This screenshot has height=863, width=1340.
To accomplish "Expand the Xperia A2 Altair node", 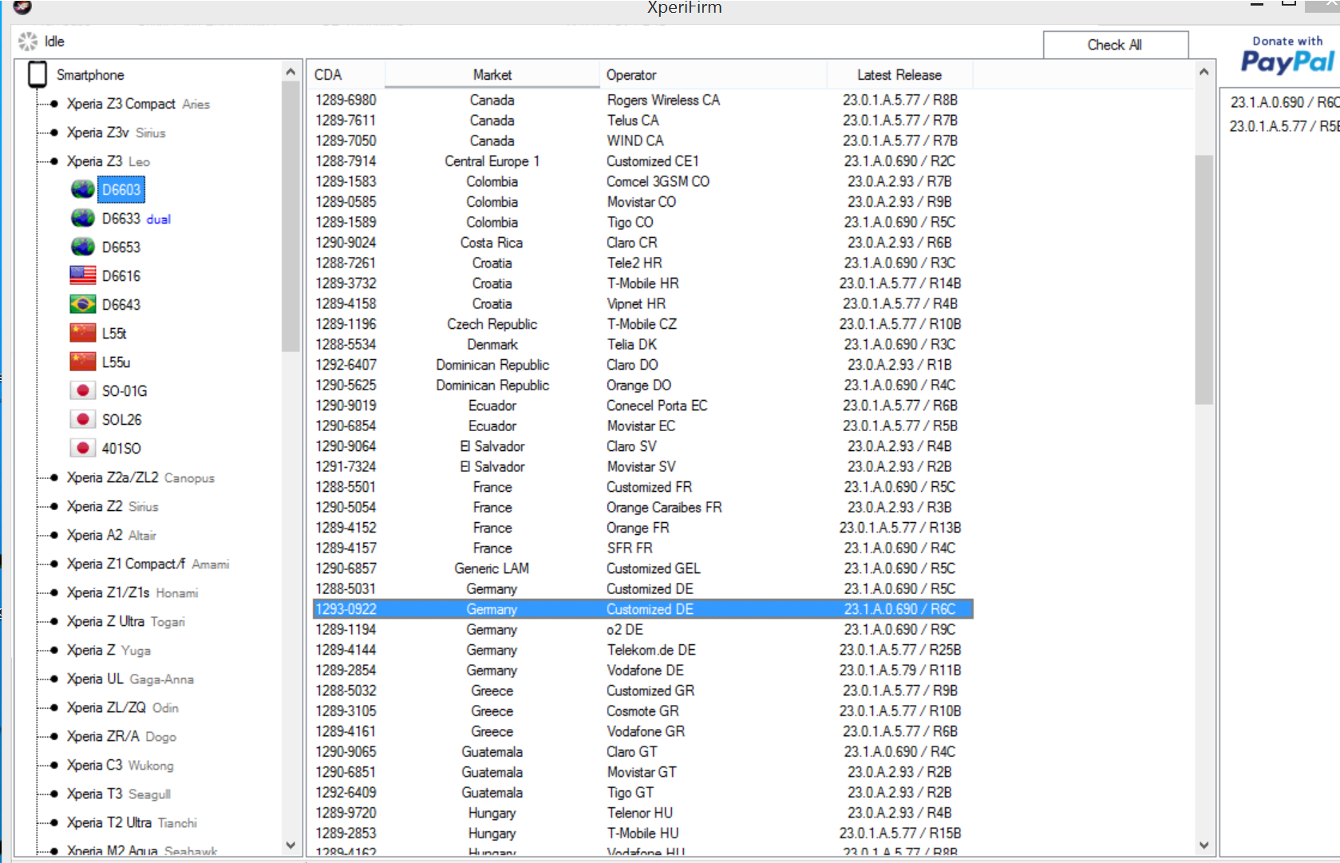I will pyautogui.click(x=111, y=535).
